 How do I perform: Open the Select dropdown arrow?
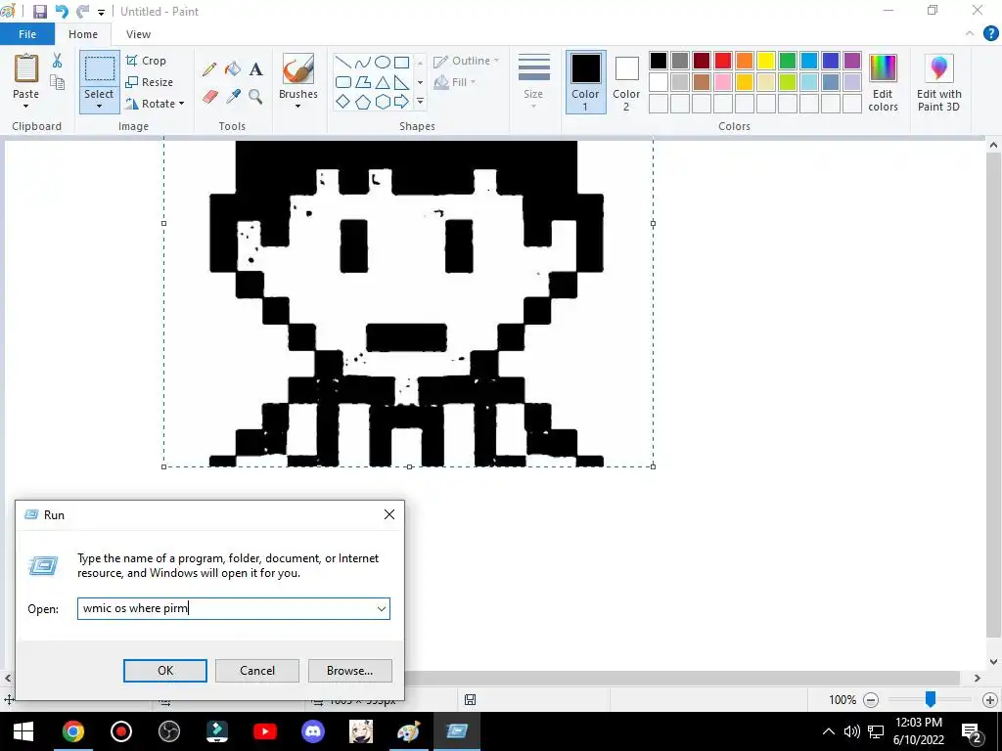(x=99, y=106)
